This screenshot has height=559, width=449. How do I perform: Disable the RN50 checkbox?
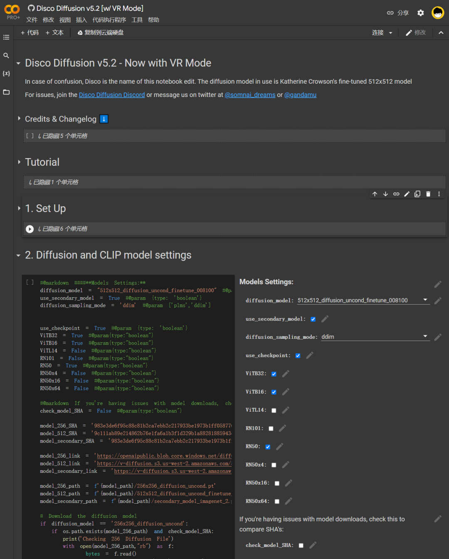pyautogui.click(x=268, y=447)
